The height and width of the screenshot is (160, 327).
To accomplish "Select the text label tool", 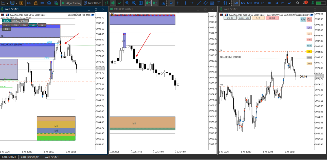I will tap(219, 3).
